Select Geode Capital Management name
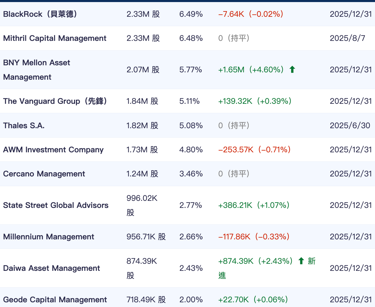The image size is (375, 307). [55, 300]
